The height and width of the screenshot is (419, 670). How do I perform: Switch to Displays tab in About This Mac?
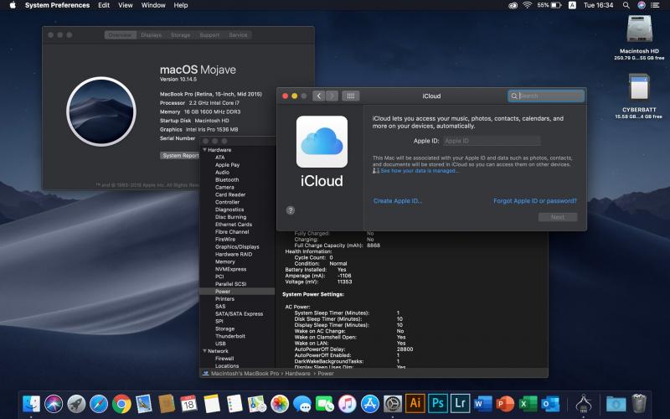[x=152, y=35]
